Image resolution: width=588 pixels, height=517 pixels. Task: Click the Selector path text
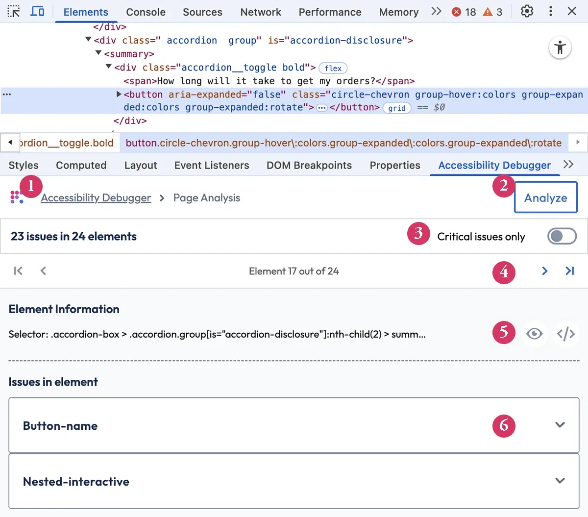tap(217, 334)
